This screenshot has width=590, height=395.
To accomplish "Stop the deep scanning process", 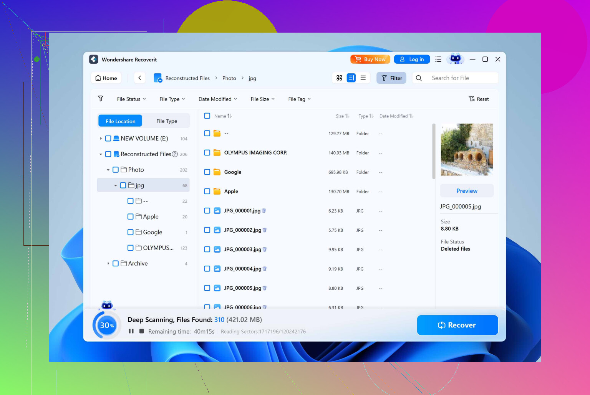I will coord(142,331).
